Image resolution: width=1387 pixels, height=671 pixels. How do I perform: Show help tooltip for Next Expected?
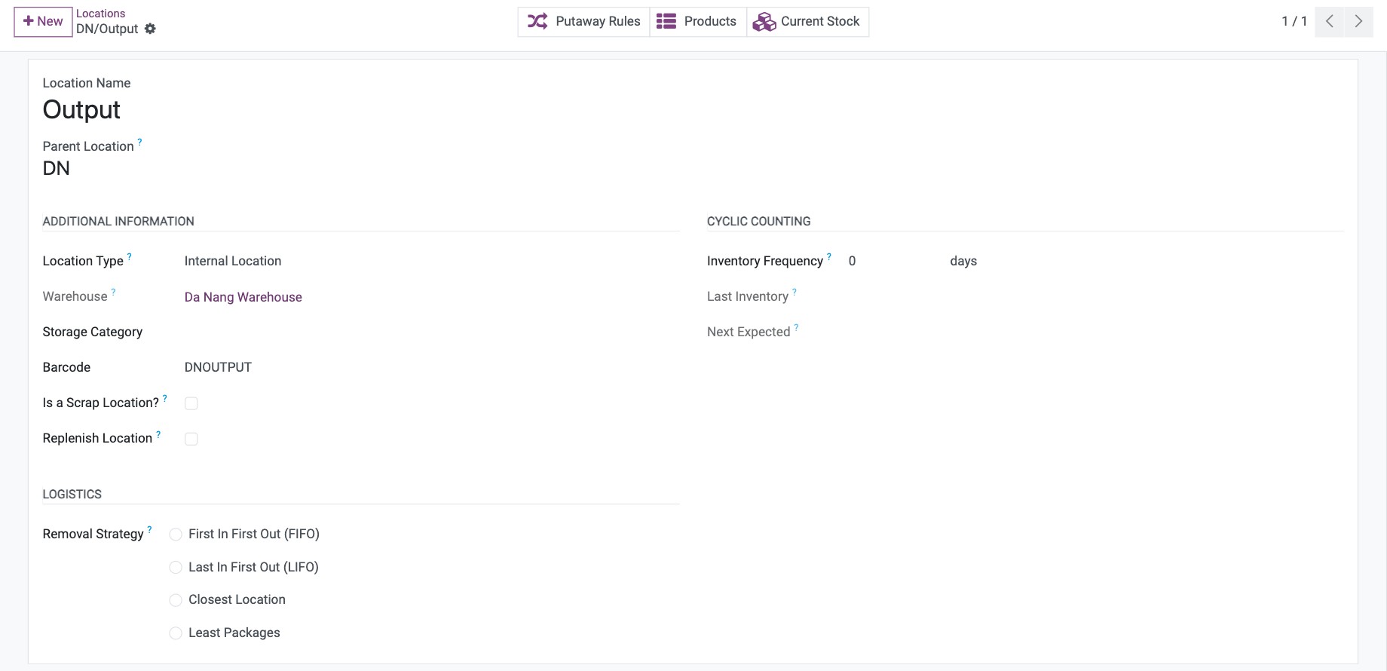797,327
